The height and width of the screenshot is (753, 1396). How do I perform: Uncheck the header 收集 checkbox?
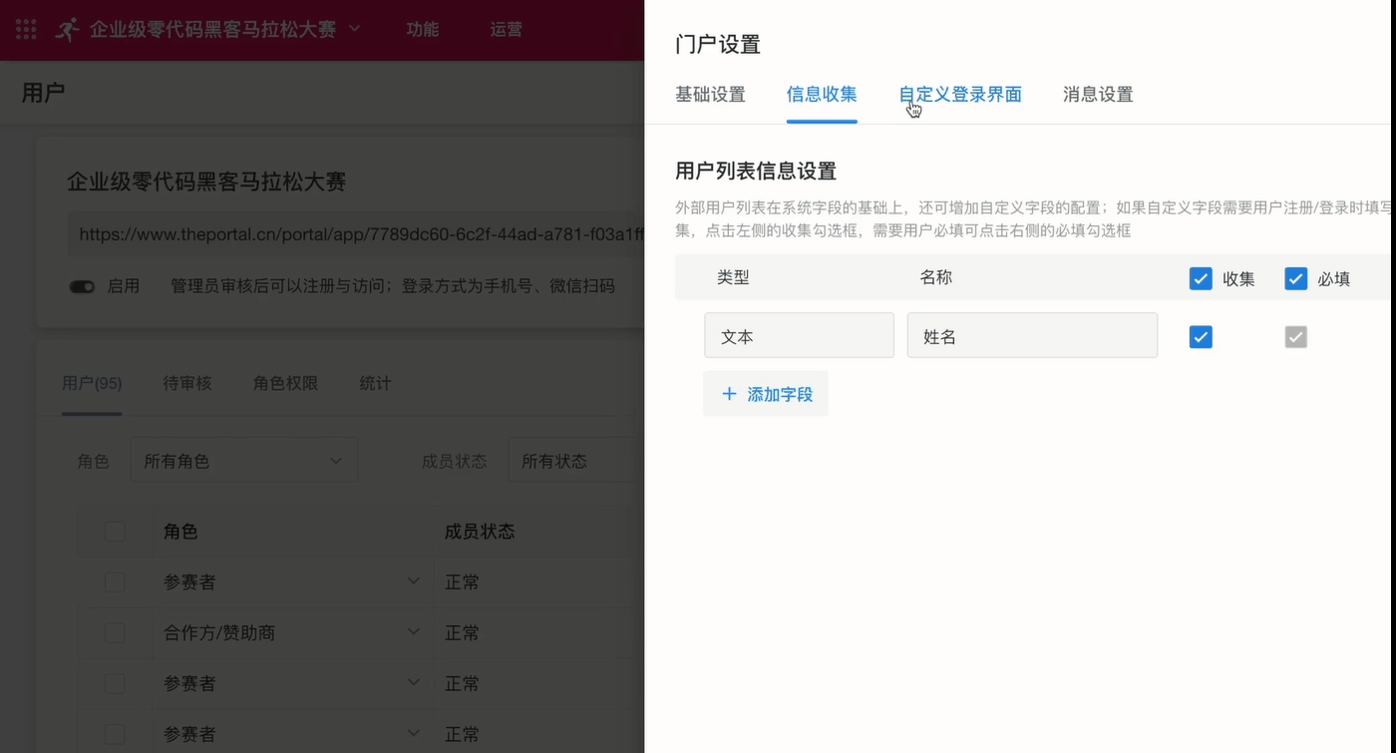point(1201,278)
